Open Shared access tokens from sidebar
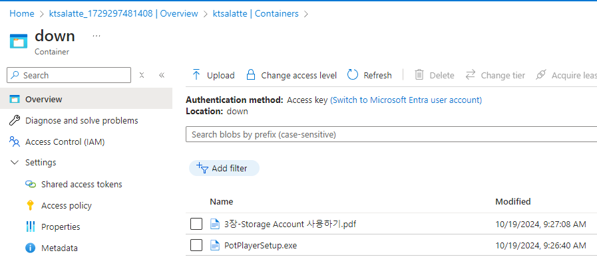597x271 pixels. 81,184
